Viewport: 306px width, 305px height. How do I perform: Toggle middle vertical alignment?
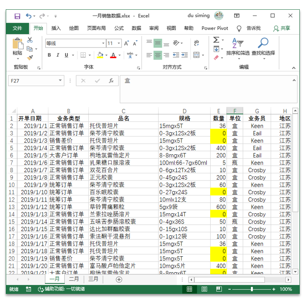pyautogui.click(x=158, y=43)
